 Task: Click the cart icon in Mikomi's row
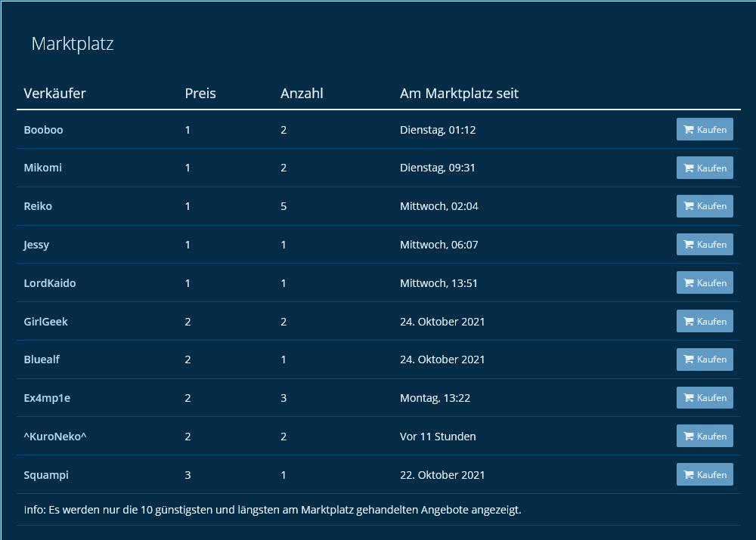(x=689, y=168)
